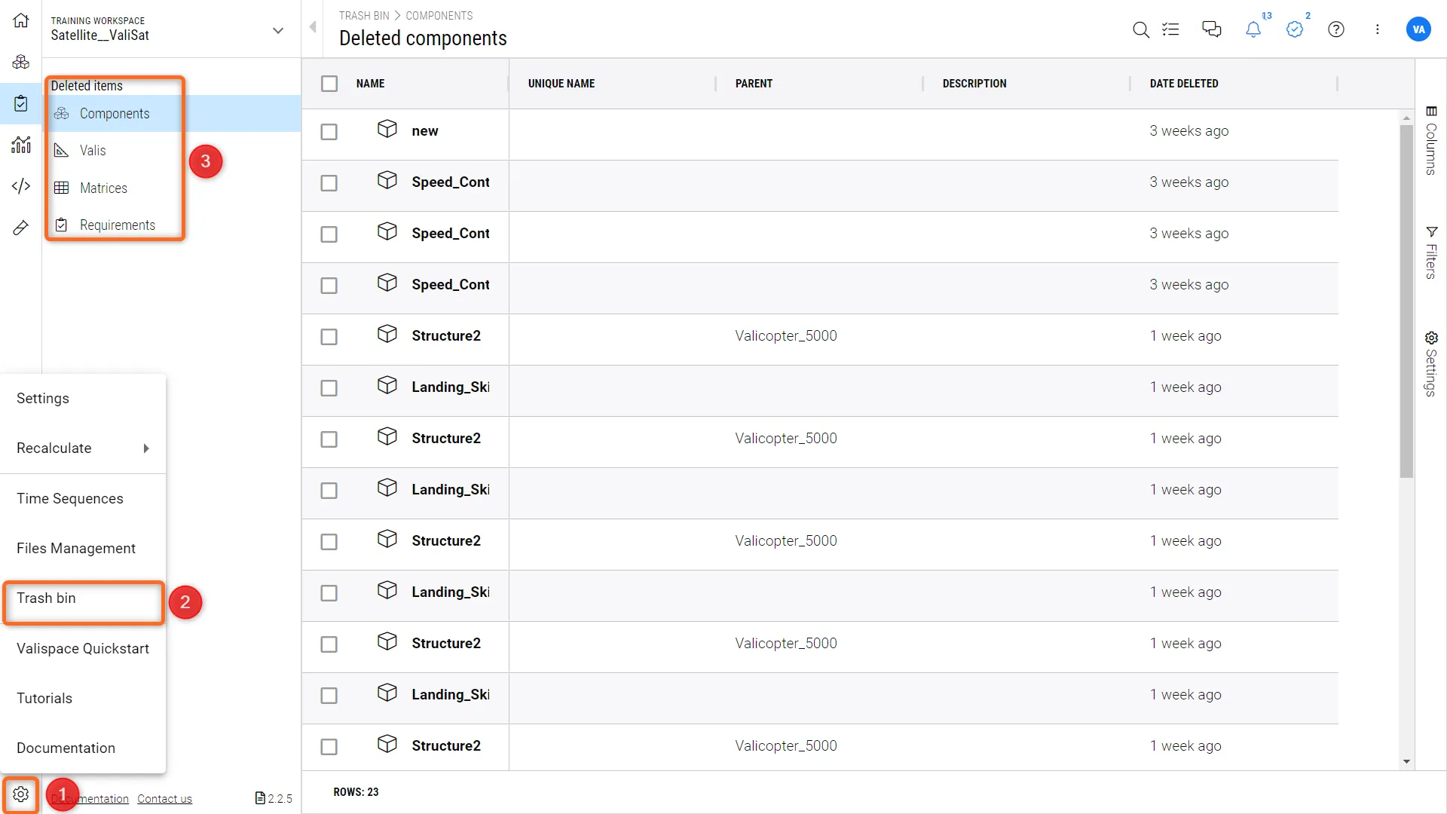Click the Contact us link

pos(164,799)
